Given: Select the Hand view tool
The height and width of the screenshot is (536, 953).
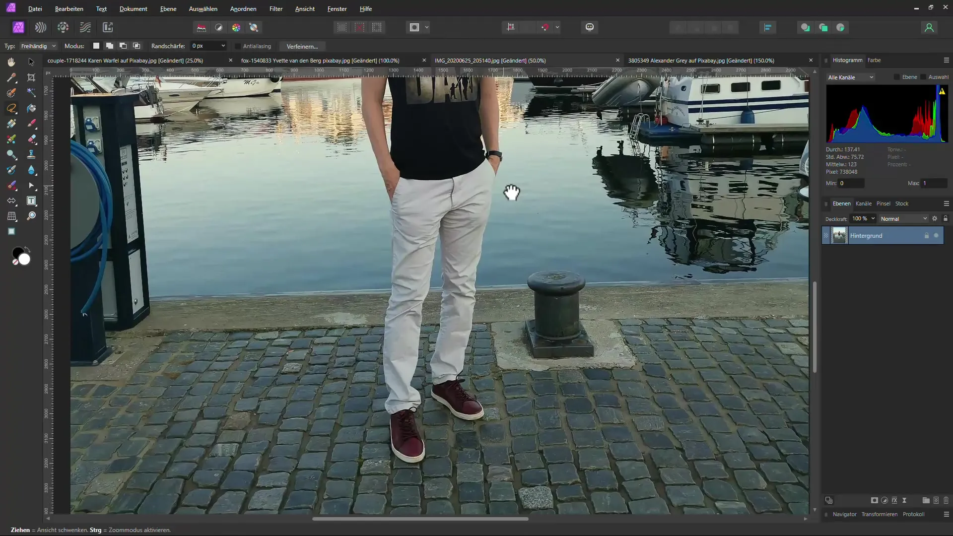Looking at the screenshot, I should point(11,62).
